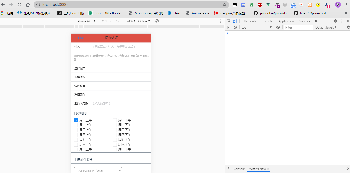350x173 pixels.
Task: Click the 邀请人电话 phone input field
Action: point(121,103)
